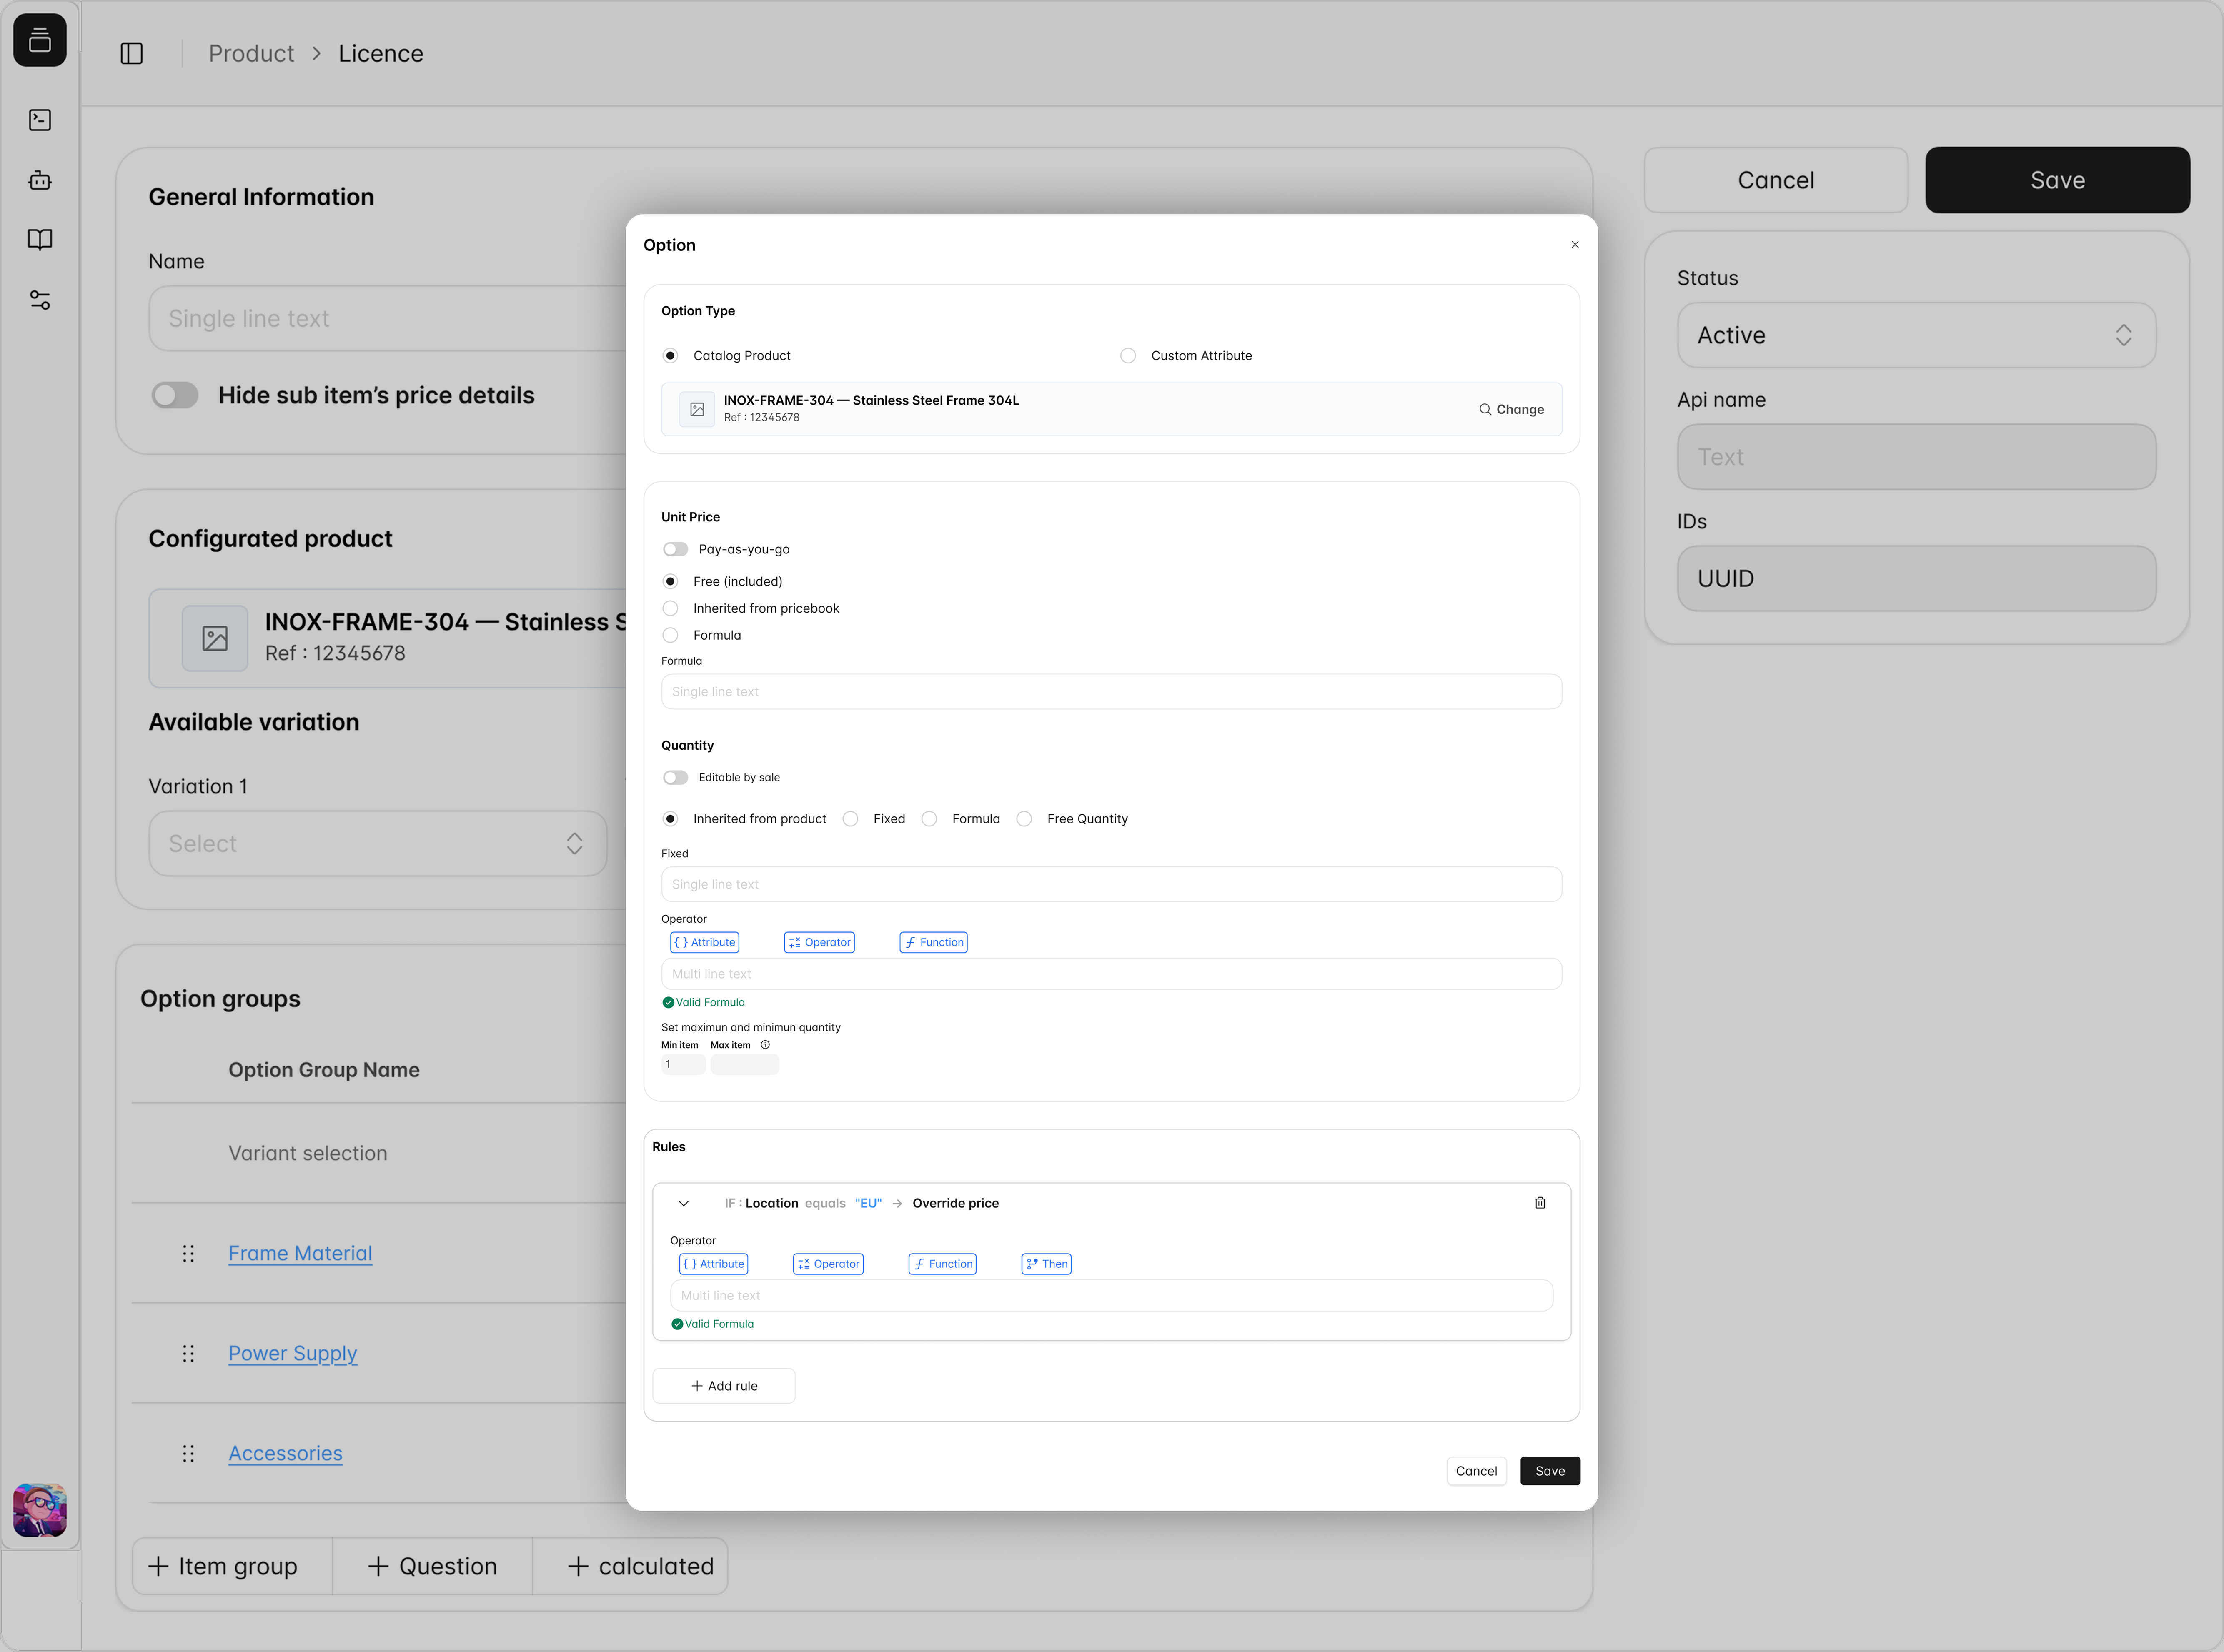Viewport: 2224px width, 1652px height.
Task: Click the app logo icon in the sidebar
Action: point(40,40)
